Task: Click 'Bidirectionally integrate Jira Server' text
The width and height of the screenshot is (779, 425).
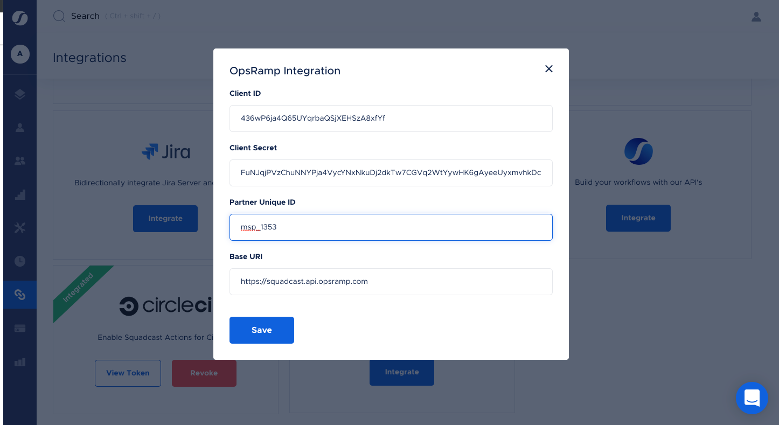Action: pyautogui.click(x=144, y=183)
